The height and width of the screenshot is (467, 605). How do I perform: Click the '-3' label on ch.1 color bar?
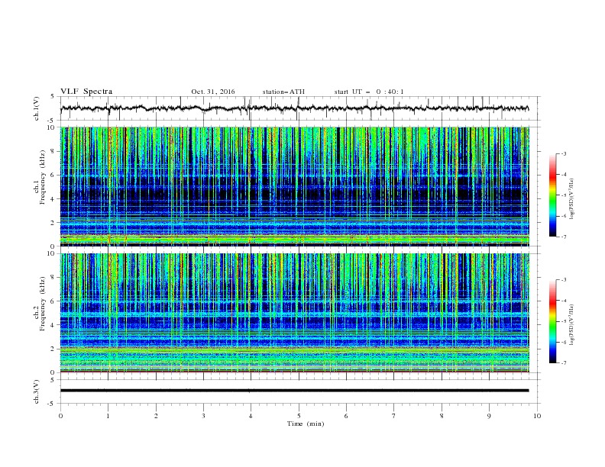pyautogui.click(x=563, y=153)
